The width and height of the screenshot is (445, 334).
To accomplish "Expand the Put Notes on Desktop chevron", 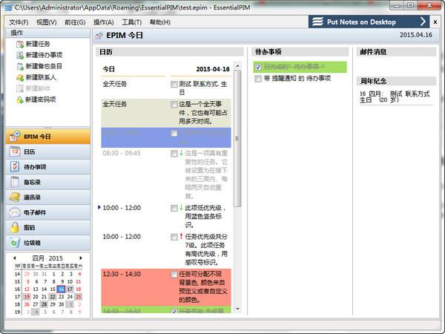I will point(423,22).
